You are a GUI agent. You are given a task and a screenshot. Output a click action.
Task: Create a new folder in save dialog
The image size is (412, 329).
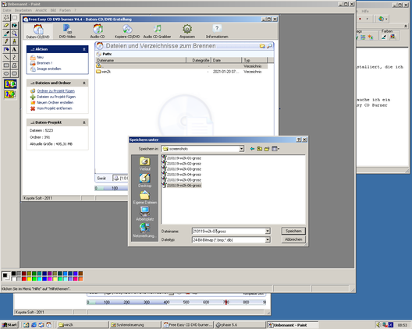pos(267,149)
